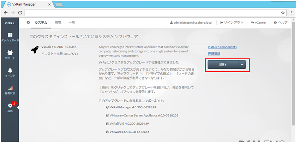Click the rocket icon beside VxRail version
Screen dimensions: 300x144
(35, 50)
